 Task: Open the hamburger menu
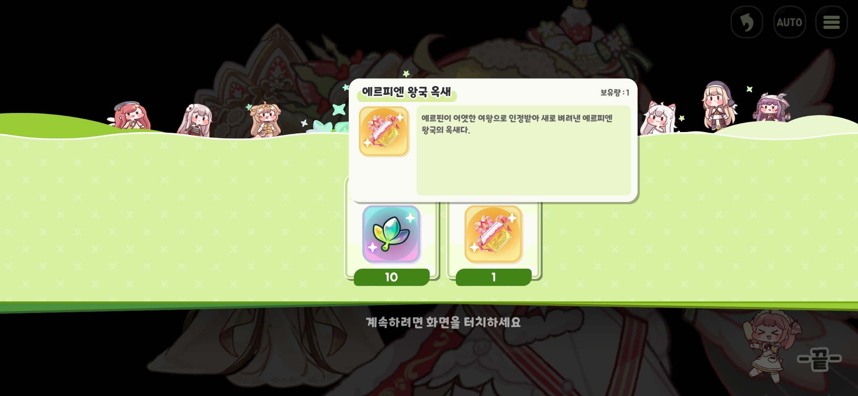[832, 22]
